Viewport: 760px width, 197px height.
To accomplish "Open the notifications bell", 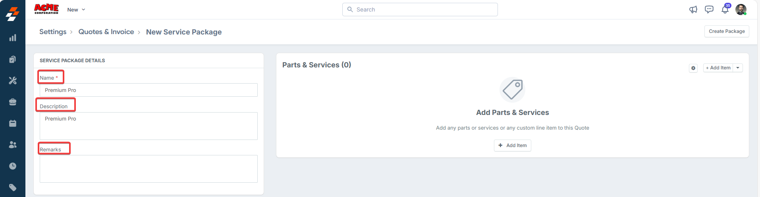I will [725, 10].
